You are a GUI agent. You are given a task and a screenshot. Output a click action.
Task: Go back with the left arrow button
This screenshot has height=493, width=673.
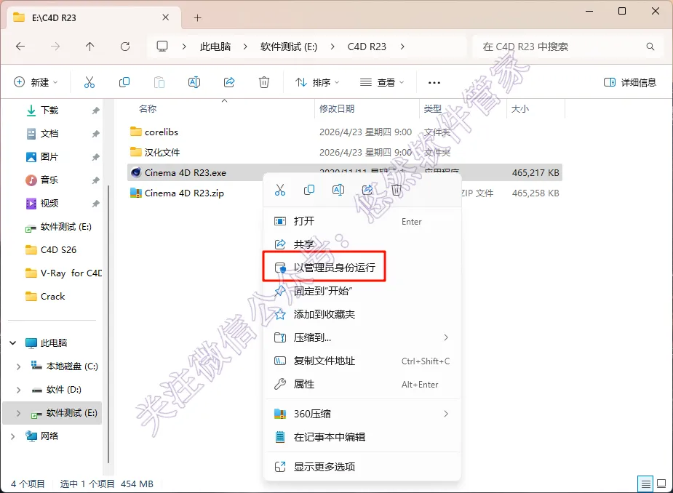tap(20, 47)
